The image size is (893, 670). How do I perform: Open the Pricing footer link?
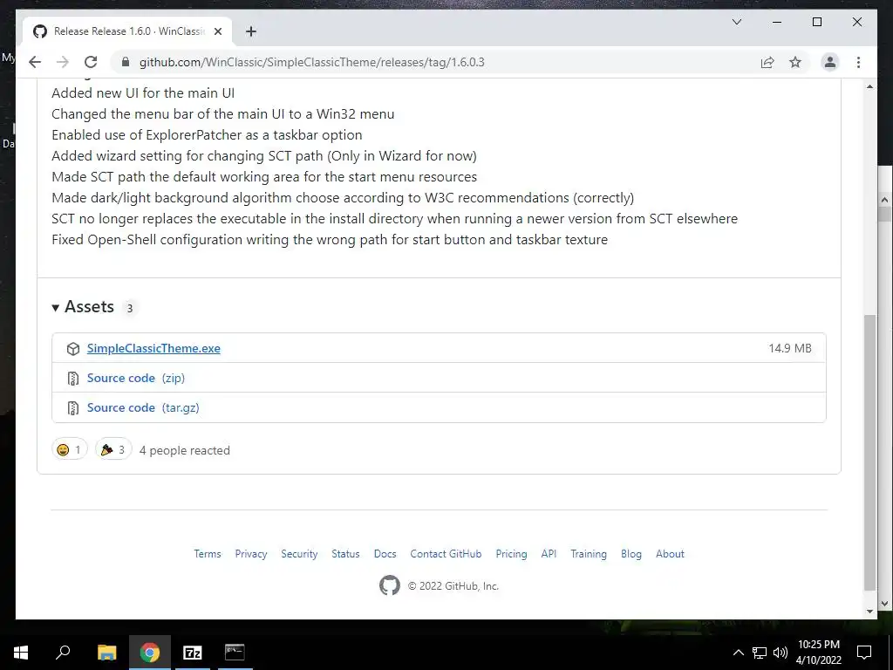tap(511, 554)
